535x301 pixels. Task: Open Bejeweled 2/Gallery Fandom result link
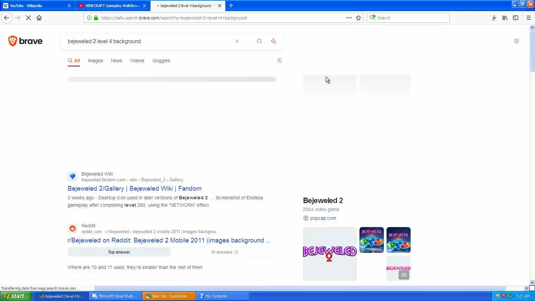pos(134,188)
